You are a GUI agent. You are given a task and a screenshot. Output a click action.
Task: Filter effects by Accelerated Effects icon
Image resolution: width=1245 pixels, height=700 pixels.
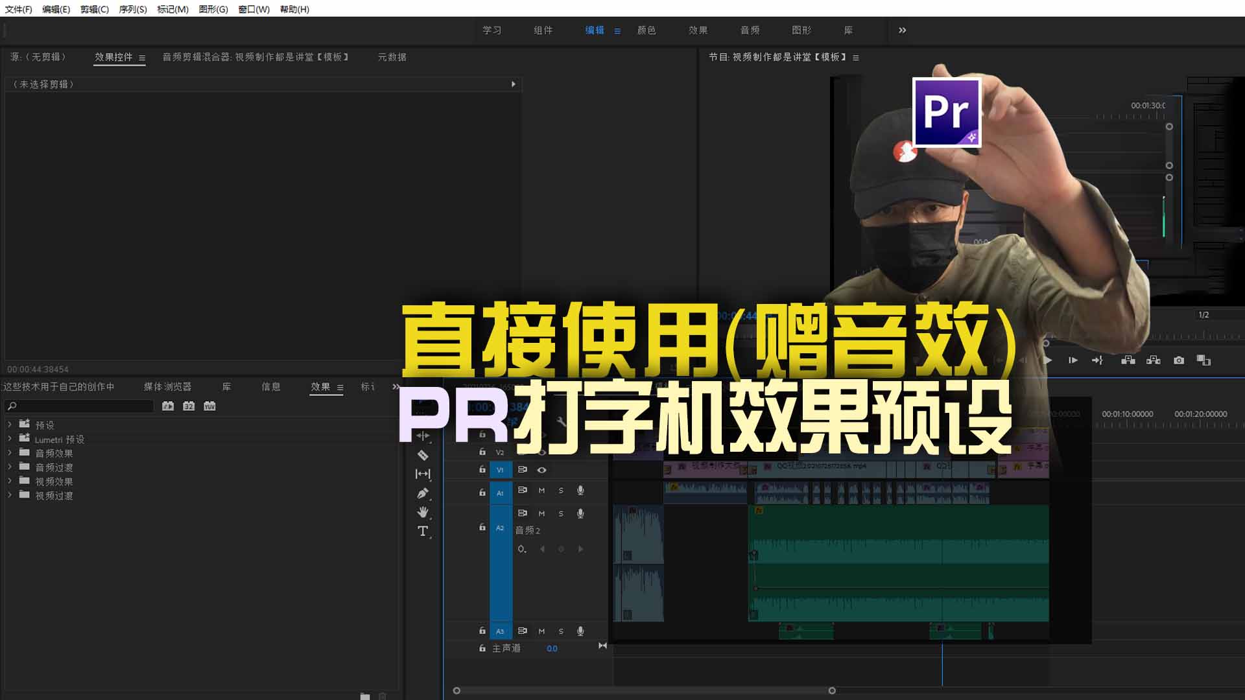(x=168, y=406)
